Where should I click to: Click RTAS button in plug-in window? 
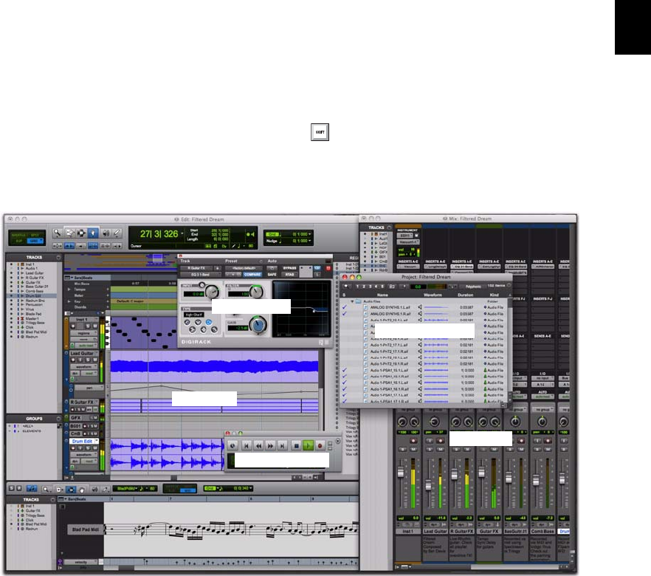click(290, 275)
